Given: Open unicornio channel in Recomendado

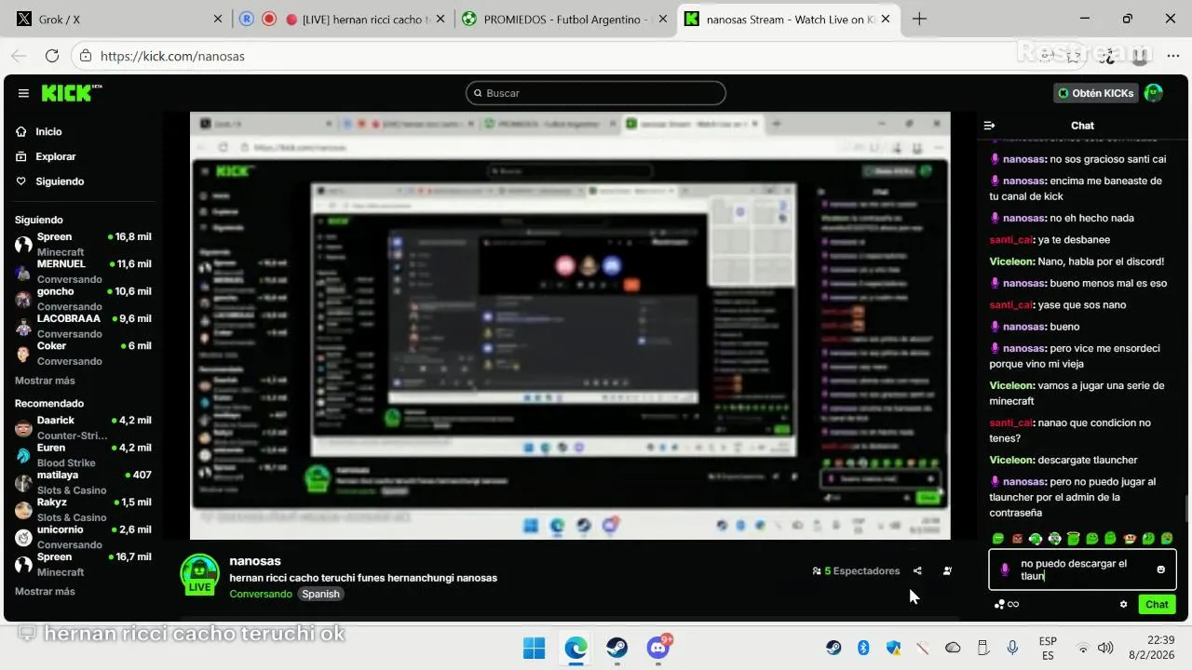Looking at the screenshot, I should pyautogui.click(x=83, y=537).
